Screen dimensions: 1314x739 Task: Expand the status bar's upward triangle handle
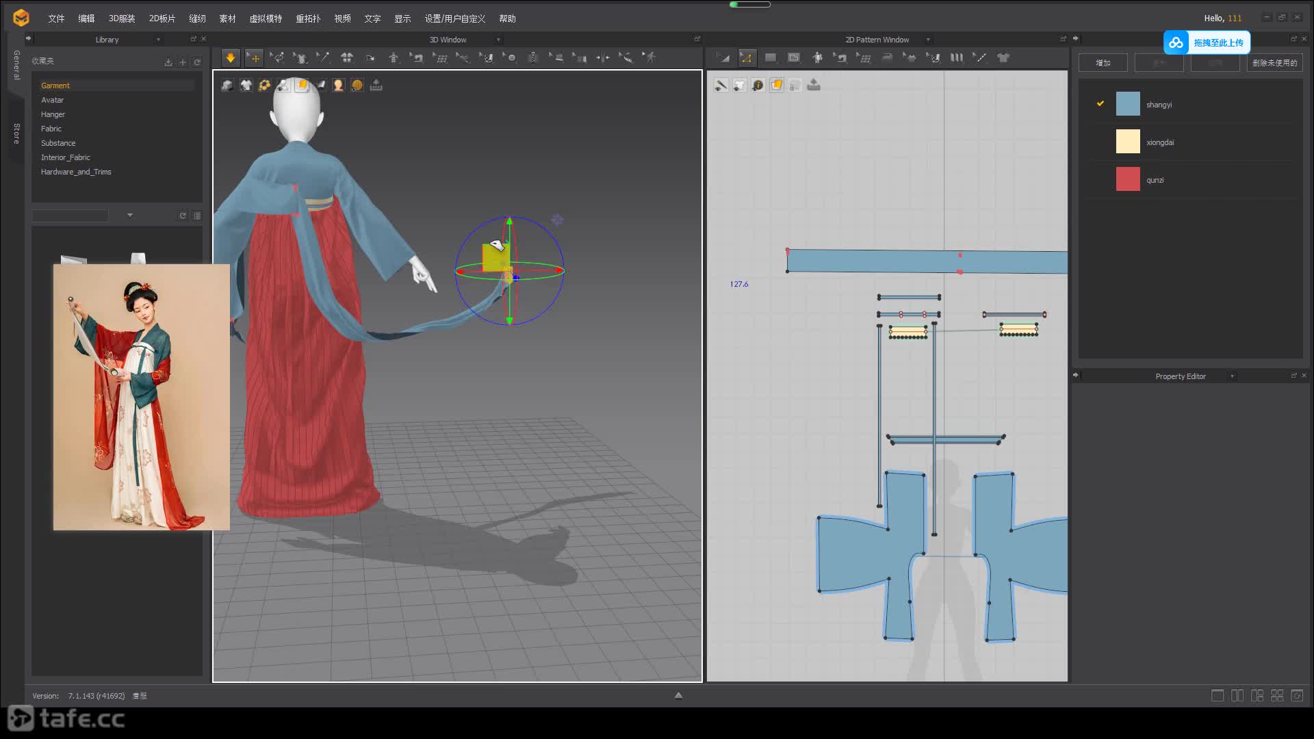(x=678, y=695)
